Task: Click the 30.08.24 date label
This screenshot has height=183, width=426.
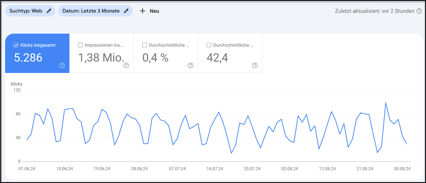Action: (402, 169)
